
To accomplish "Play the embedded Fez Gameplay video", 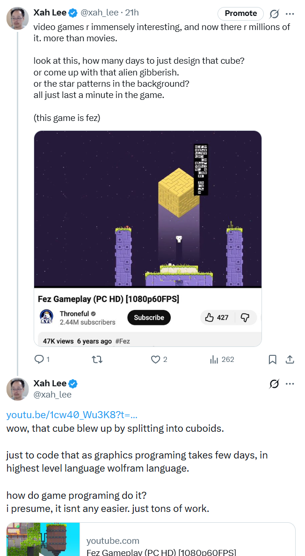I will [x=148, y=208].
